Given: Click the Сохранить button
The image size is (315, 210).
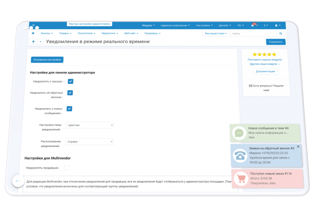Looking at the screenshot, I should (x=275, y=42).
